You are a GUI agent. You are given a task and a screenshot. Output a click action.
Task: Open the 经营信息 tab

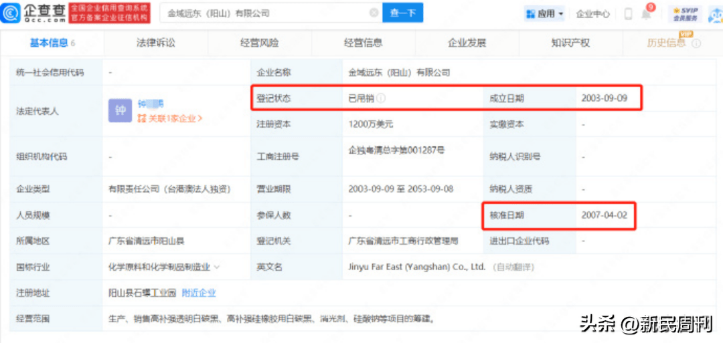[364, 43]
